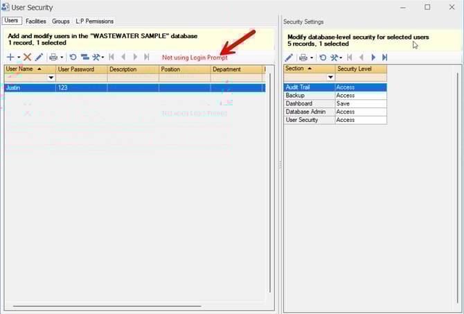Go to next record in Security Settings
The image size is (464, 314).
tap(373, 57)
